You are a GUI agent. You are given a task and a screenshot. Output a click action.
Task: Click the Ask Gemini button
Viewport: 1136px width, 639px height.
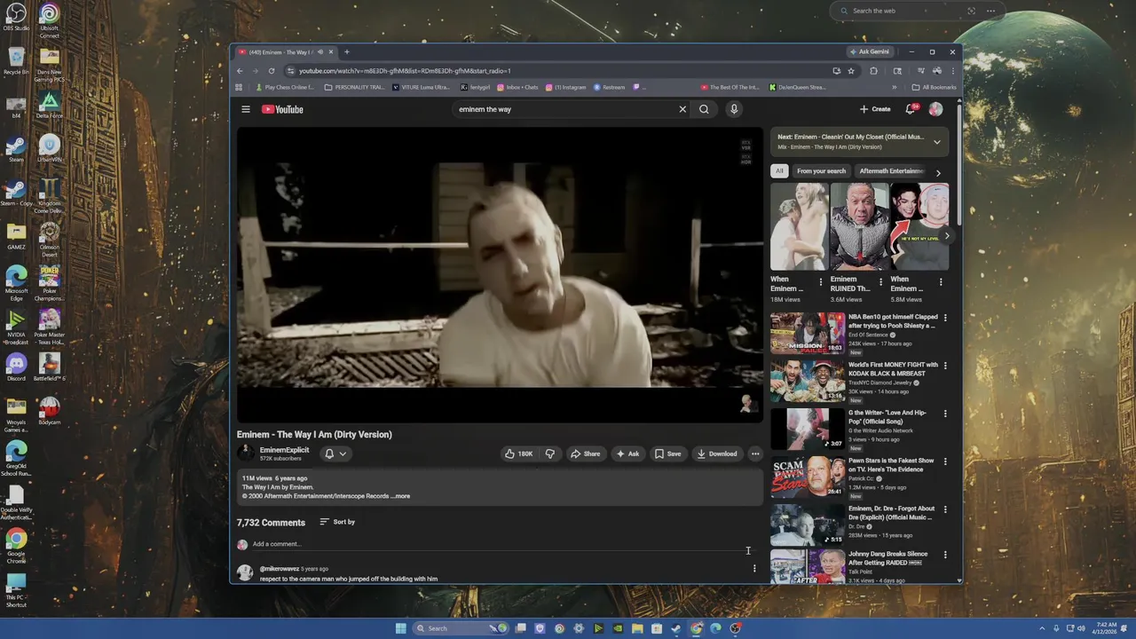coord(870,51)
